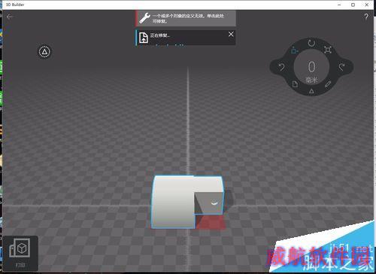Image resolution: width=376 pixels, height=274 pixels.
Task: Open the 3D Print button at bottom-left
Action: click(x=20, y=253)
